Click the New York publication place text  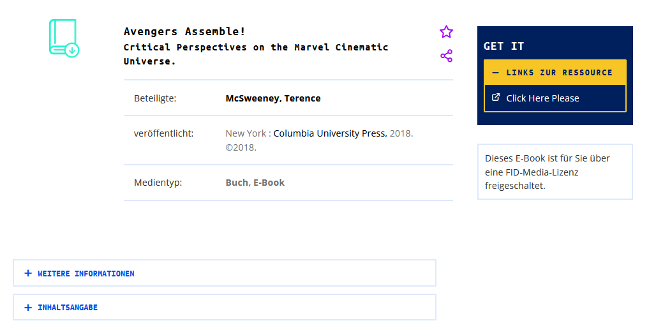[246, 133]
